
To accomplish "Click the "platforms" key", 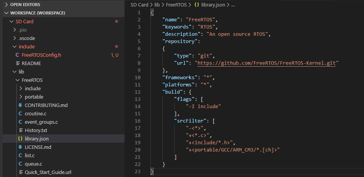I will coord(178,85).
